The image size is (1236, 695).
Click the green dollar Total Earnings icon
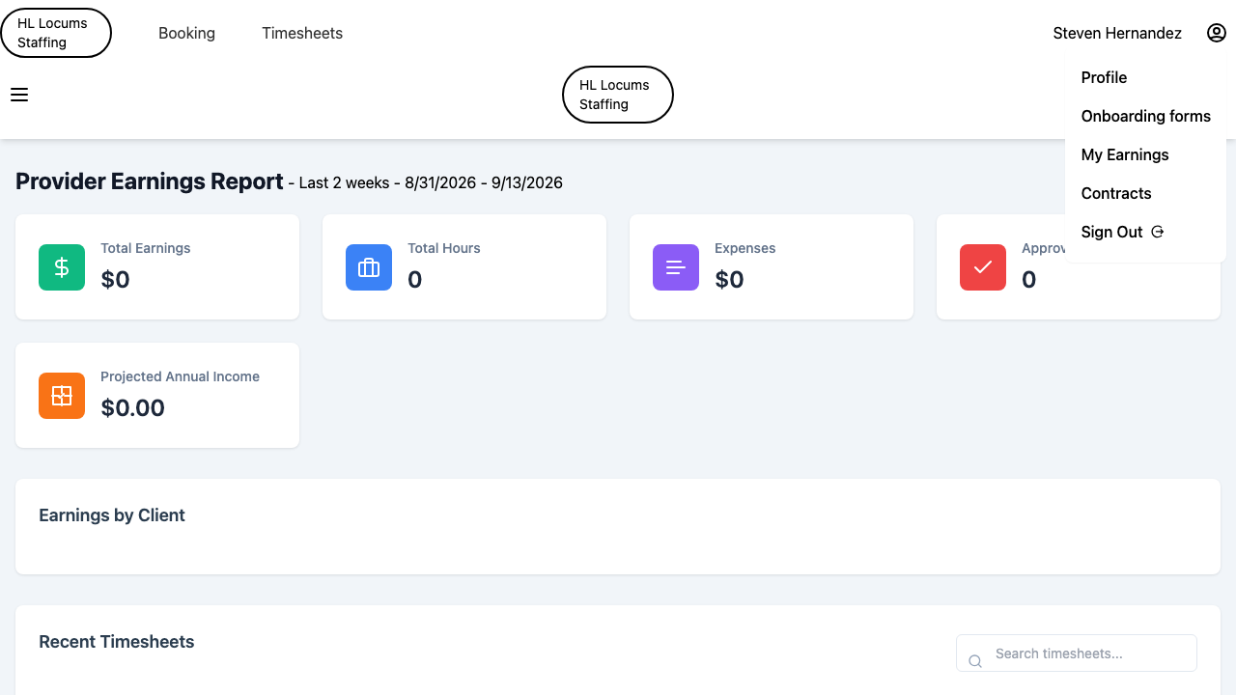[62, 267]
